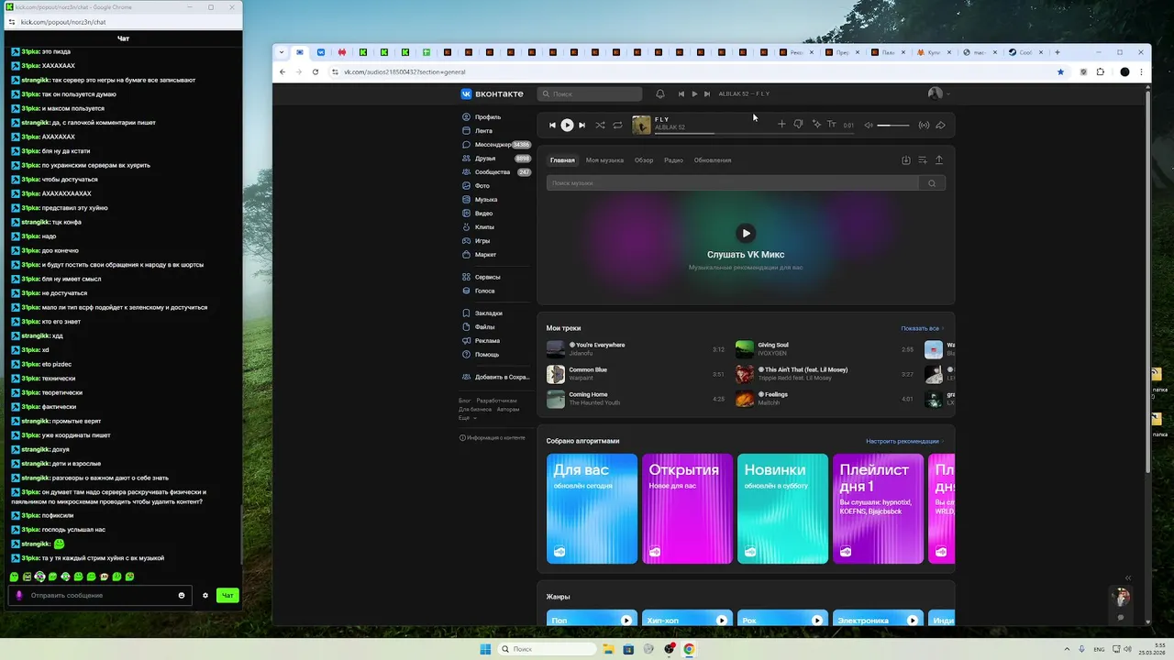Click the upload audio icon beside music tabs
Image resolution: width=1174 pixels, height=660 pixels.
pyautogui.click(x=939, y=160)
